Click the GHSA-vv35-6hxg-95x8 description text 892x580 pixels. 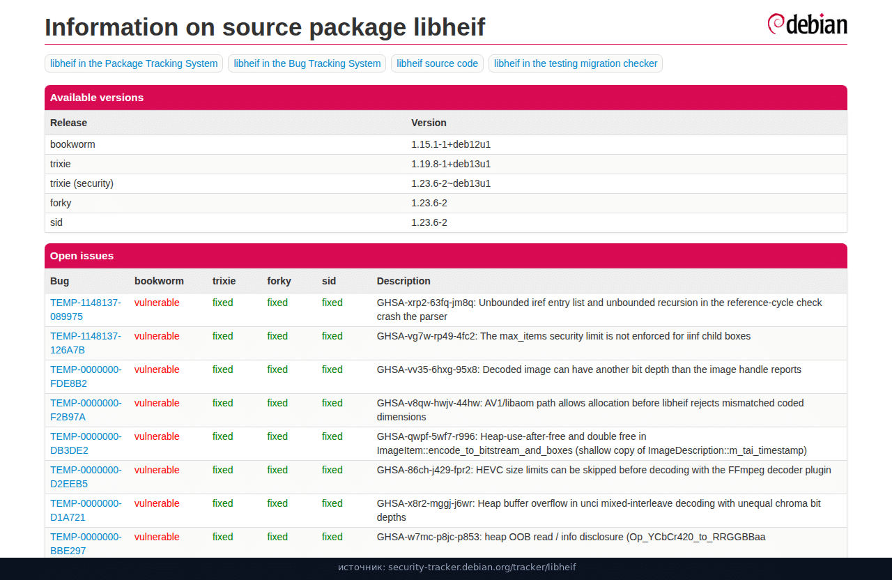tap(589, 369)
